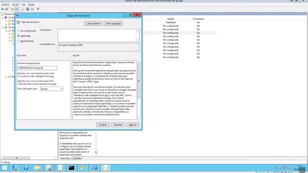Click tree pane scroll right arrow

coord(56,158)
